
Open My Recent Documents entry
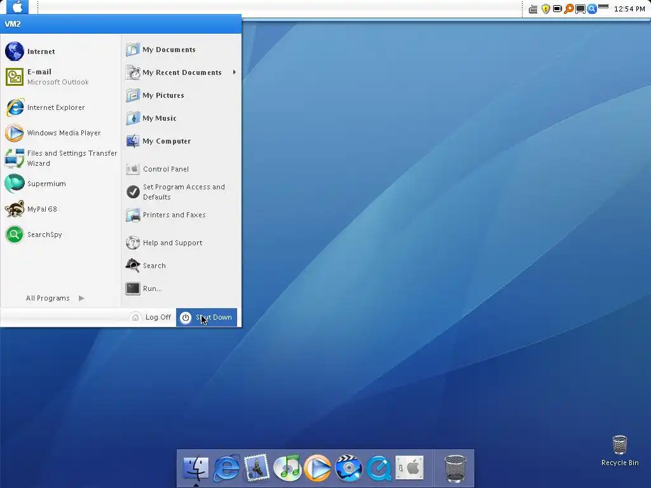181,72
